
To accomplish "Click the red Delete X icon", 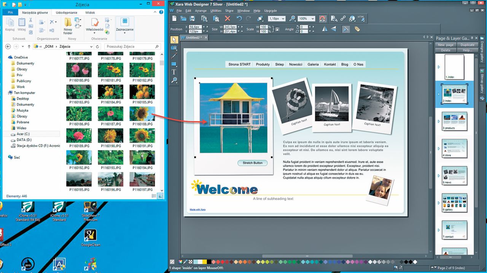I will point(228,18).
